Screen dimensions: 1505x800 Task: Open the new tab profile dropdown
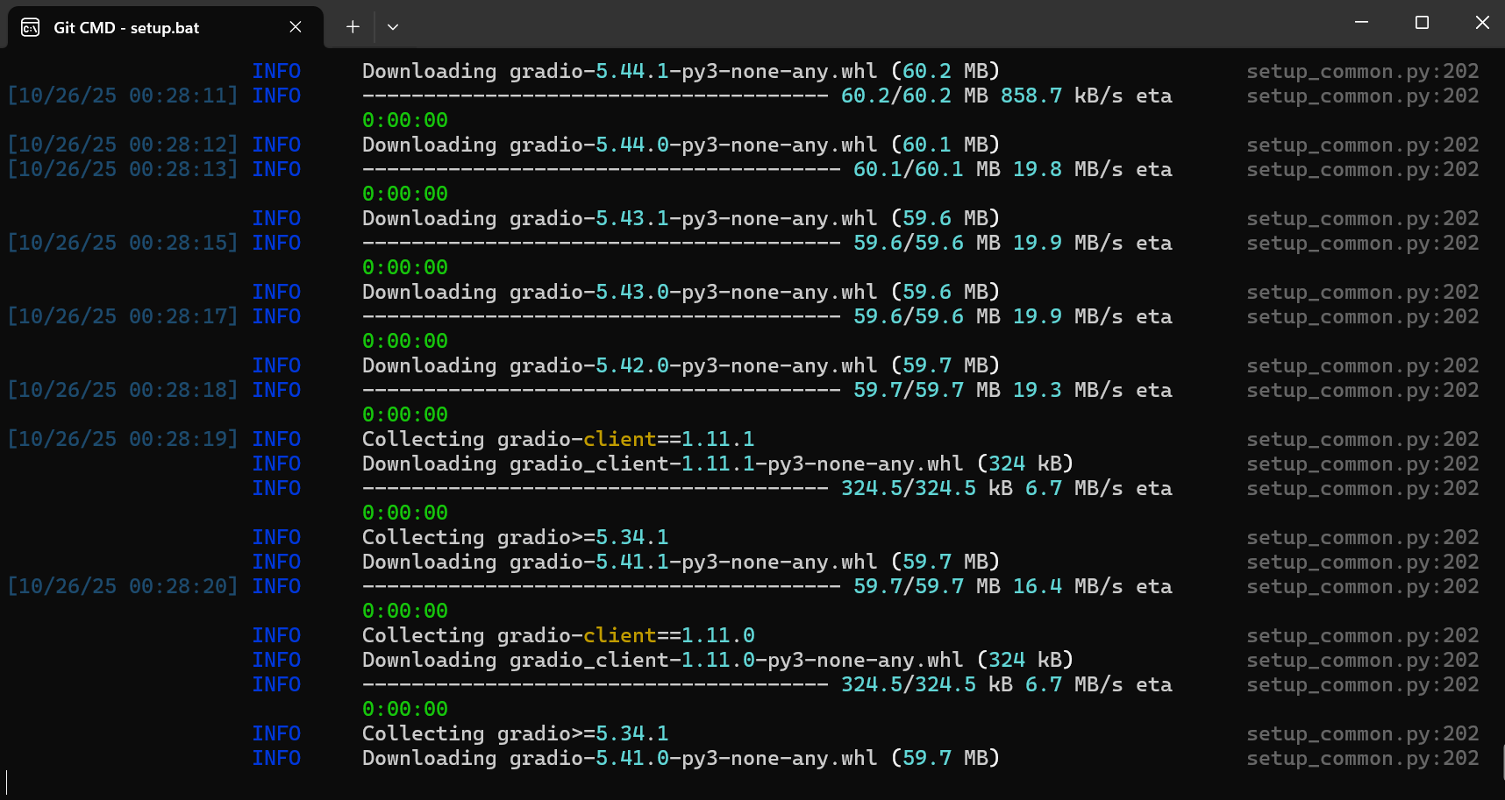(393, 27)
